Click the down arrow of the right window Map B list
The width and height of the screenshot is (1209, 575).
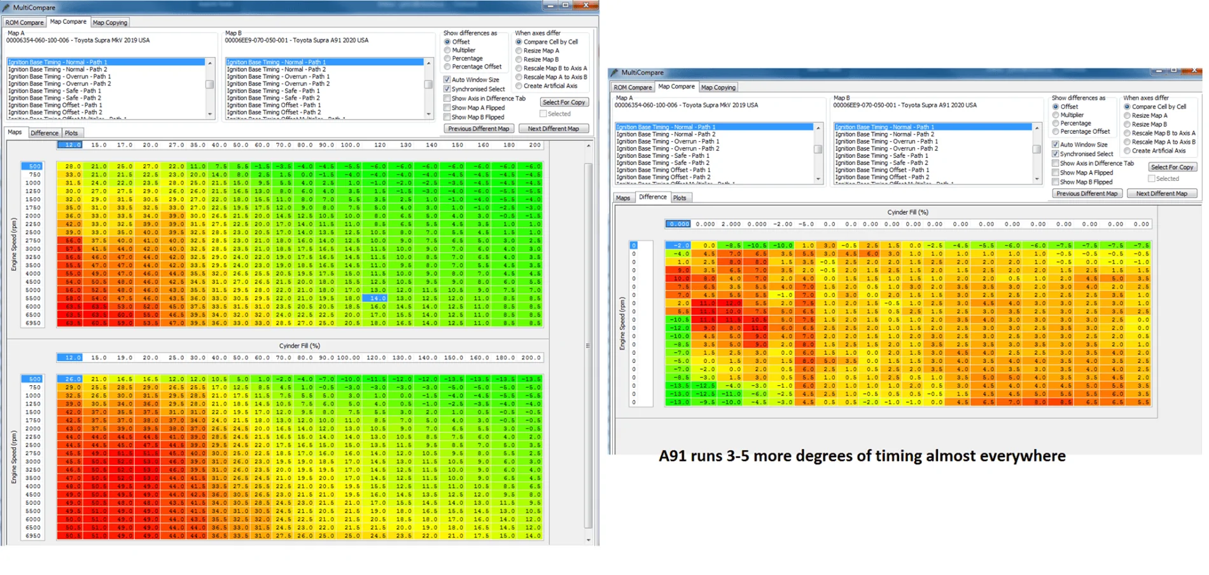point(1037,180)
